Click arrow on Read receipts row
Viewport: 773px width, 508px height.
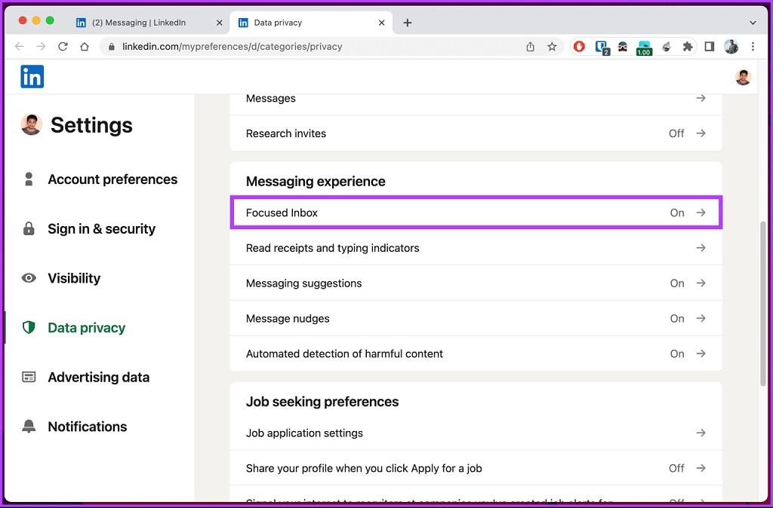701,248
